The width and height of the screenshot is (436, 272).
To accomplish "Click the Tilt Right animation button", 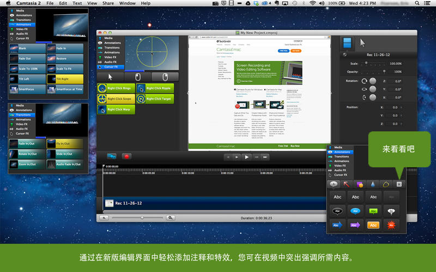I will click(66, 79).
